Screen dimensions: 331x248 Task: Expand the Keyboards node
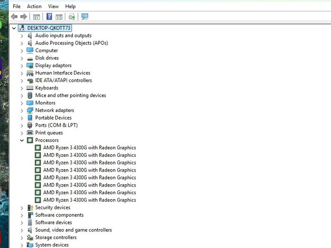22,88
